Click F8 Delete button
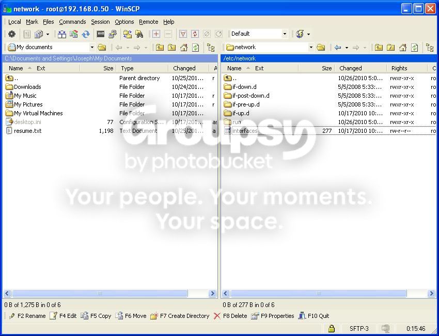439x336 pixels. [230, 316]
